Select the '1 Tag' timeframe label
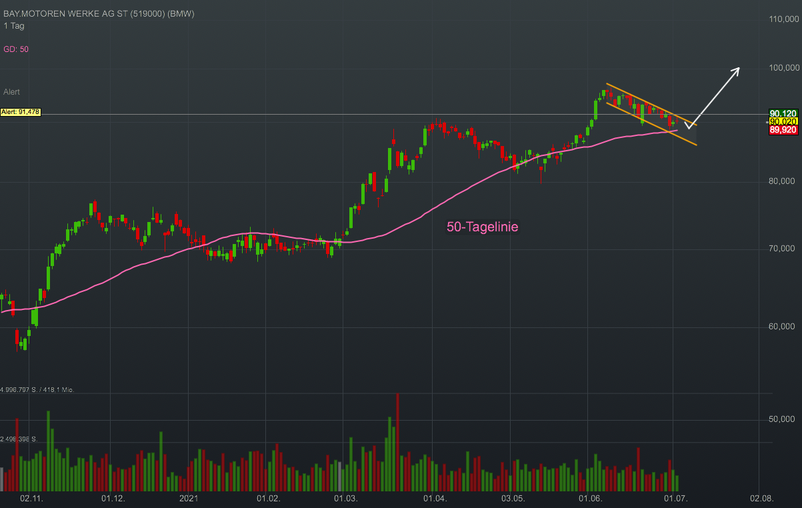Viewport: 802px width, 508px height. (x=14, y=25)
